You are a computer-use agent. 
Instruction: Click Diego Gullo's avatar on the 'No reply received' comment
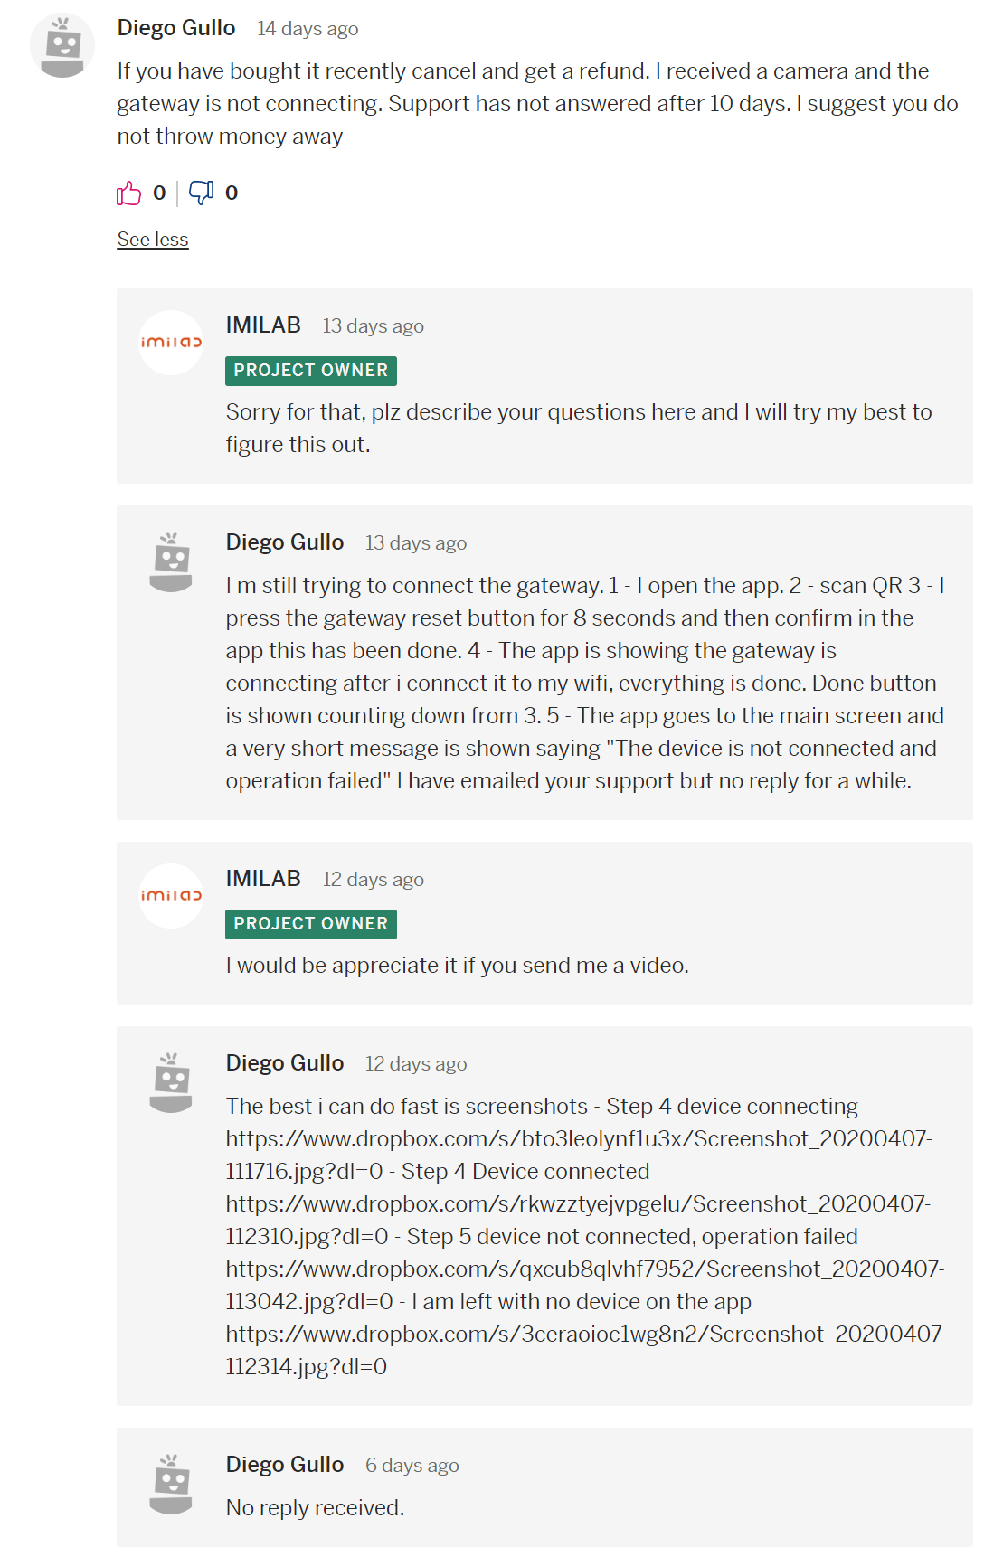click(171, 1484)
